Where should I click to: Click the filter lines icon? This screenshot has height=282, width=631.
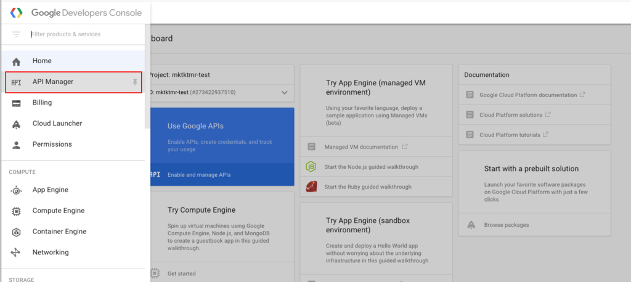[16, 34]
